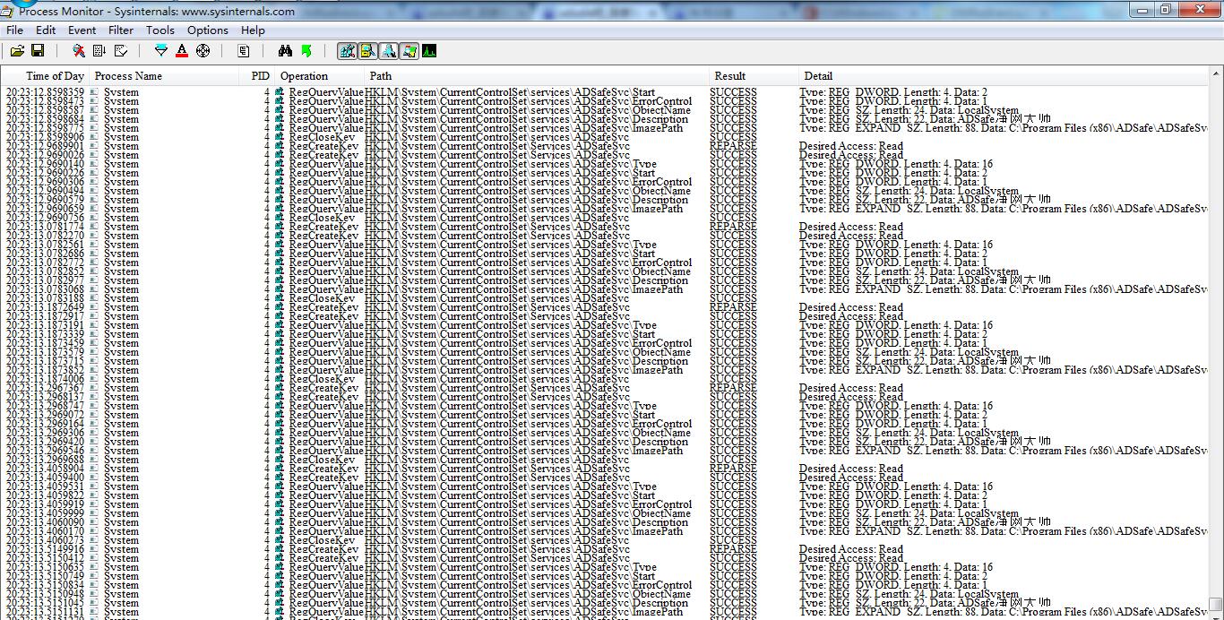Toggle the Capture events magnifier icon
Screen dimensions: 1224x620
pos(79,51)
